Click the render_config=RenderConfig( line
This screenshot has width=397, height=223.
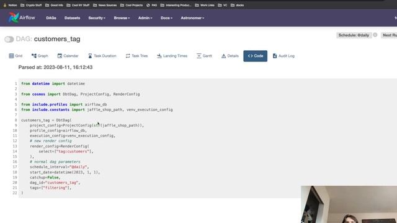pos(60,146)
